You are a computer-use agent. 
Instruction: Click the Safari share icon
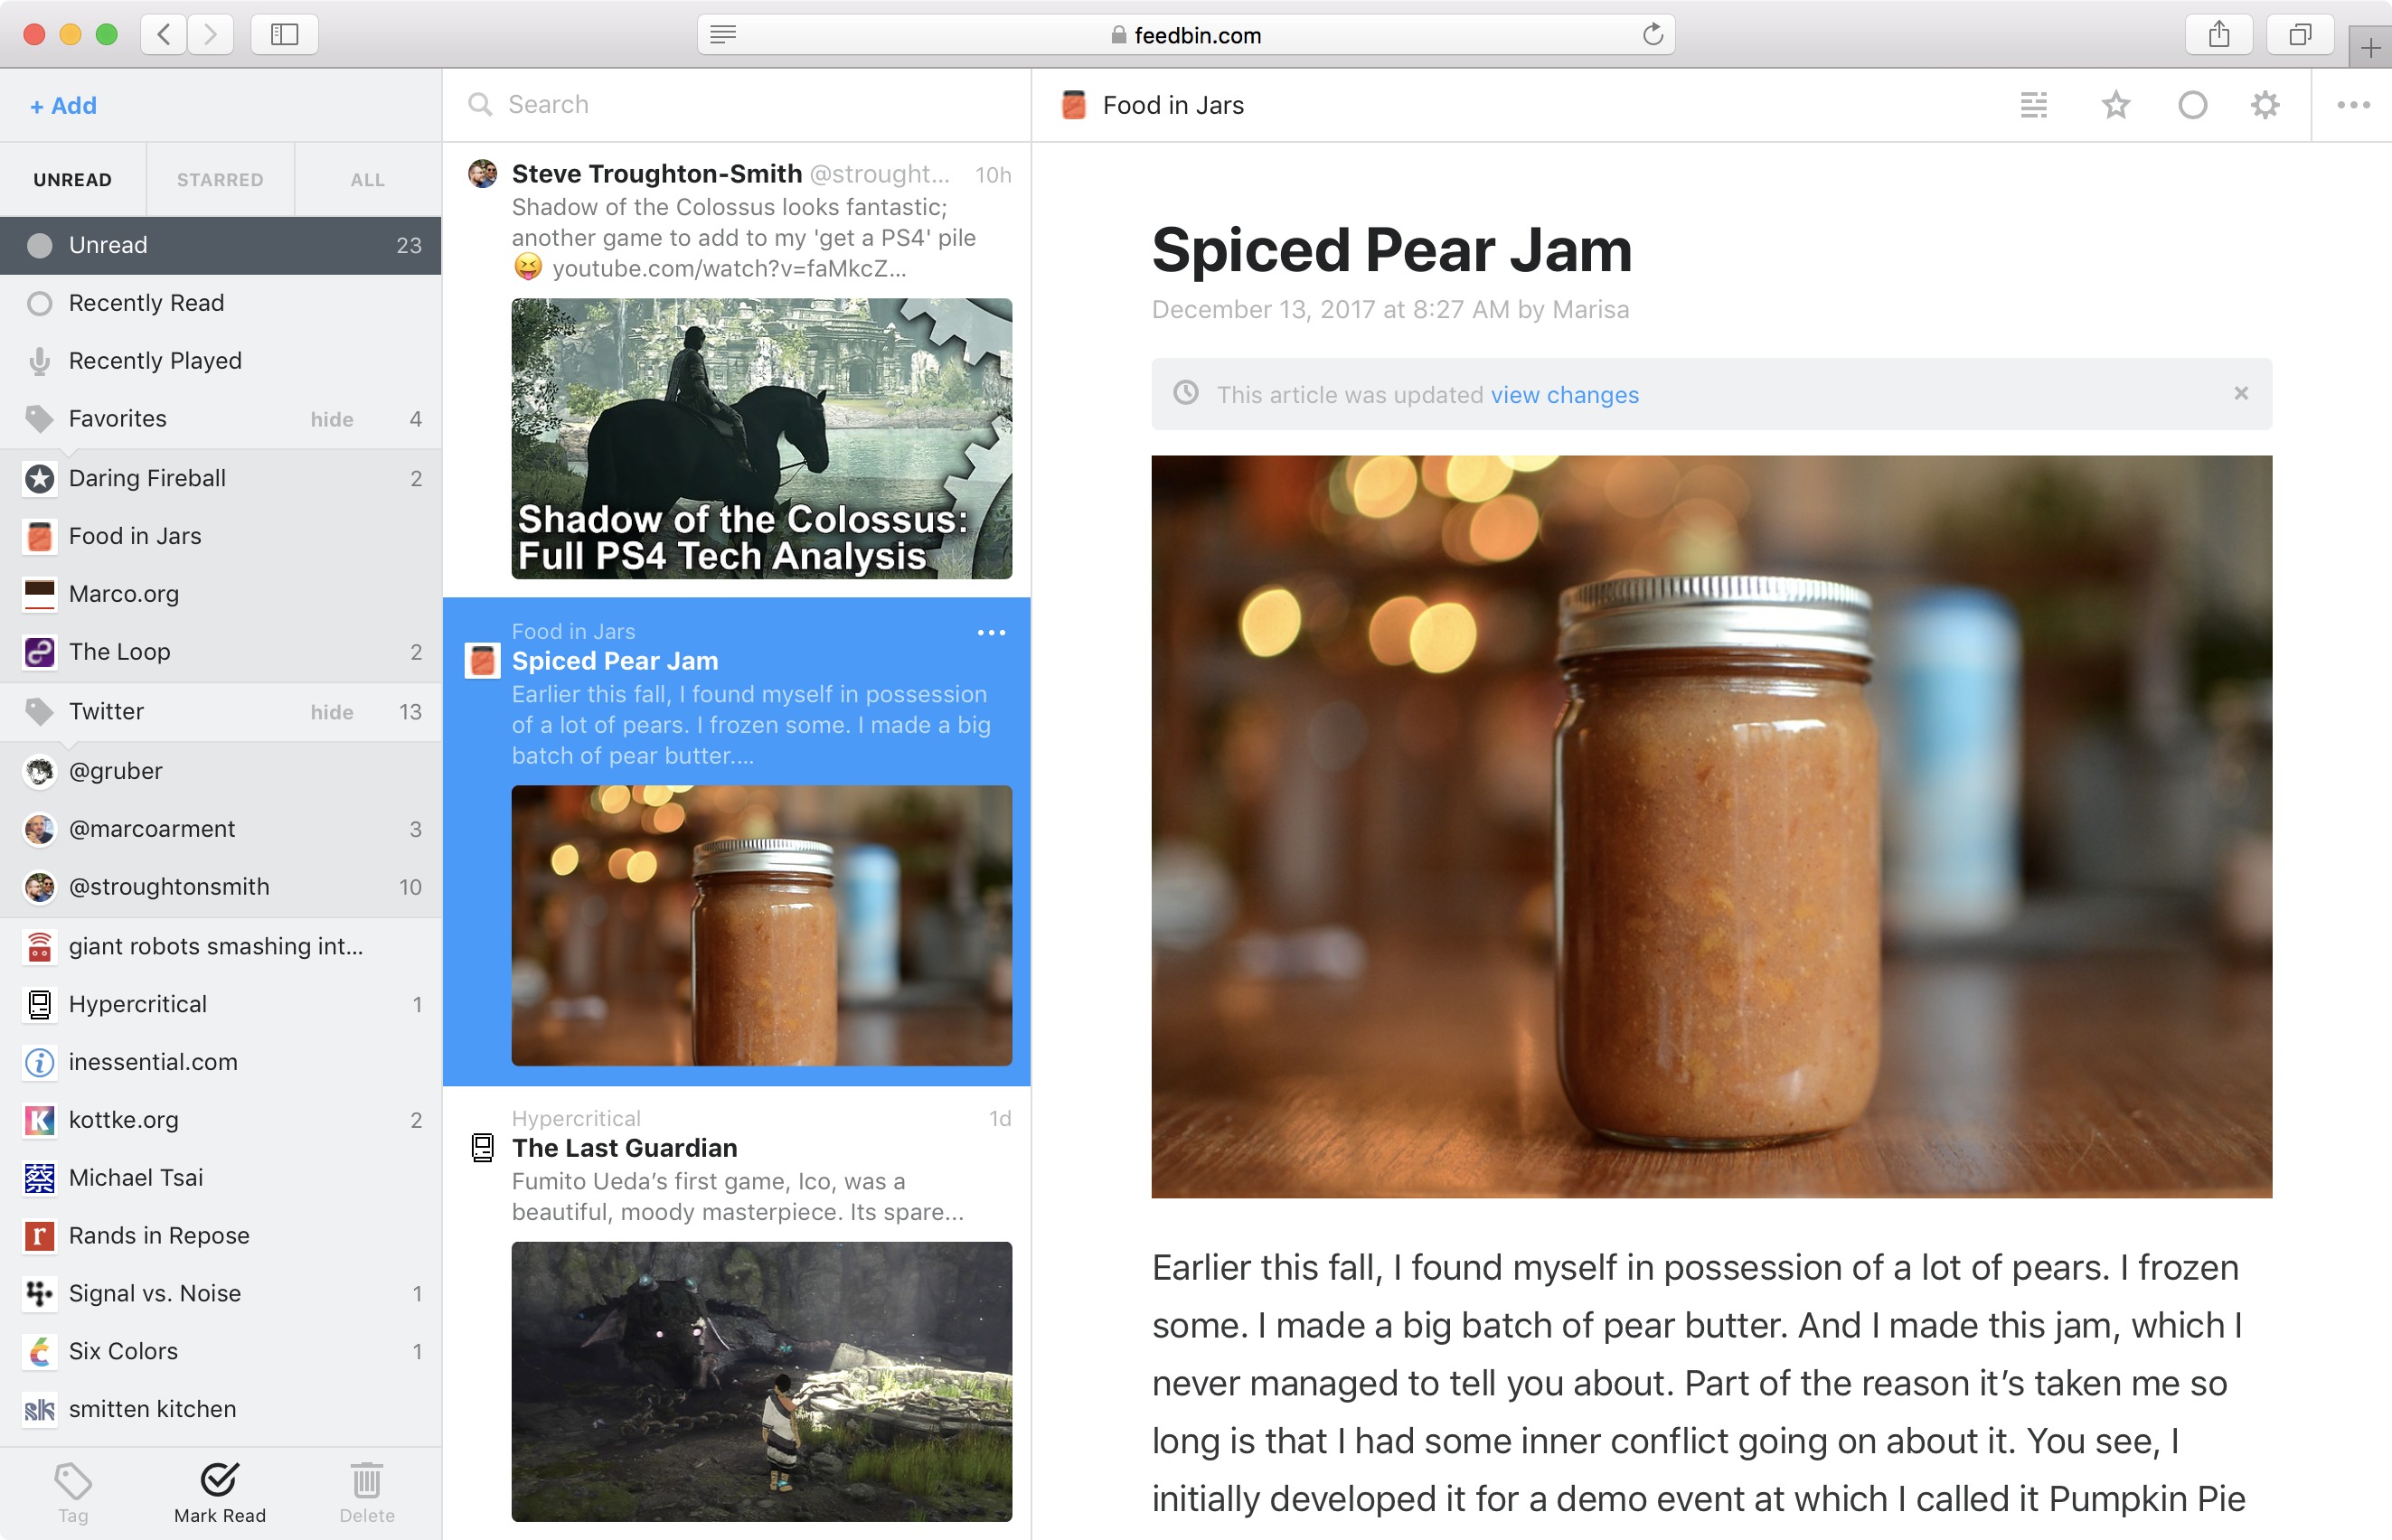2219,35
